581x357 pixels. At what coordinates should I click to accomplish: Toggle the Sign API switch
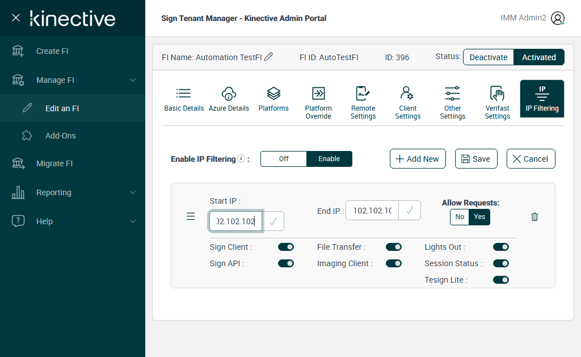[x=286, y=263]
